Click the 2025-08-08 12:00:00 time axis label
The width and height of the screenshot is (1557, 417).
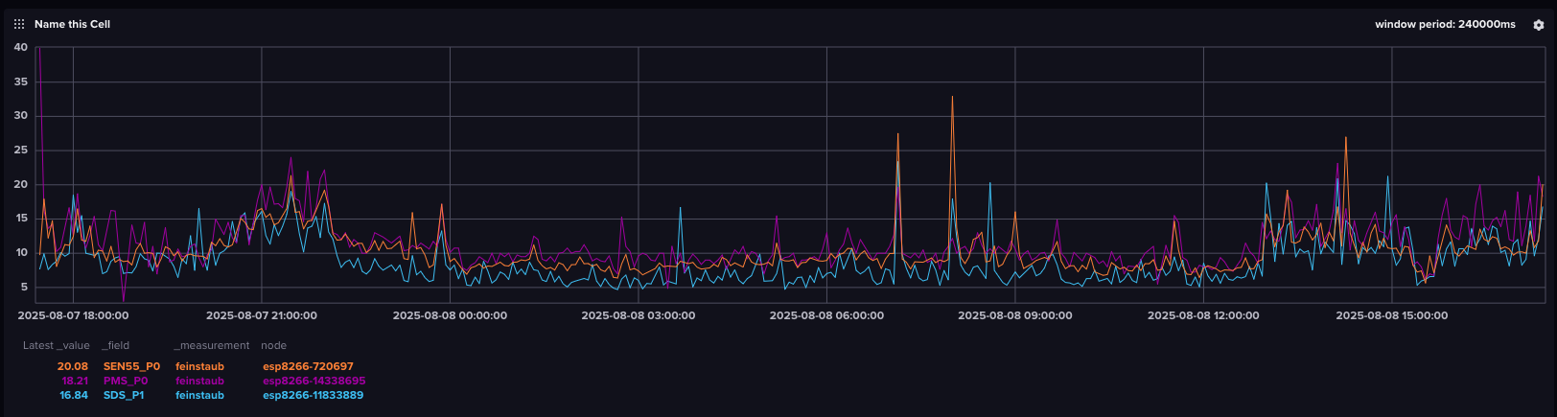click(1203, 315)
